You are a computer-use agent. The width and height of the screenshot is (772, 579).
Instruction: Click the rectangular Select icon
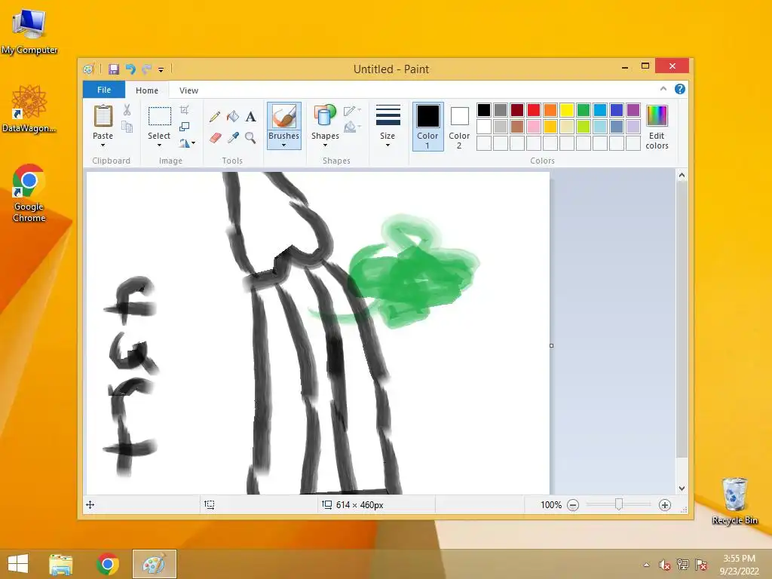tap(160, 116)
